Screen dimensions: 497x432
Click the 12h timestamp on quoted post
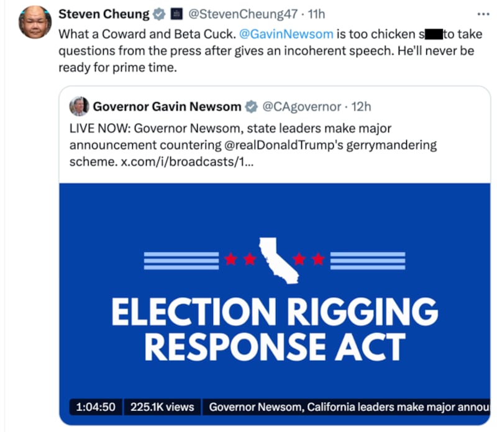361,107
